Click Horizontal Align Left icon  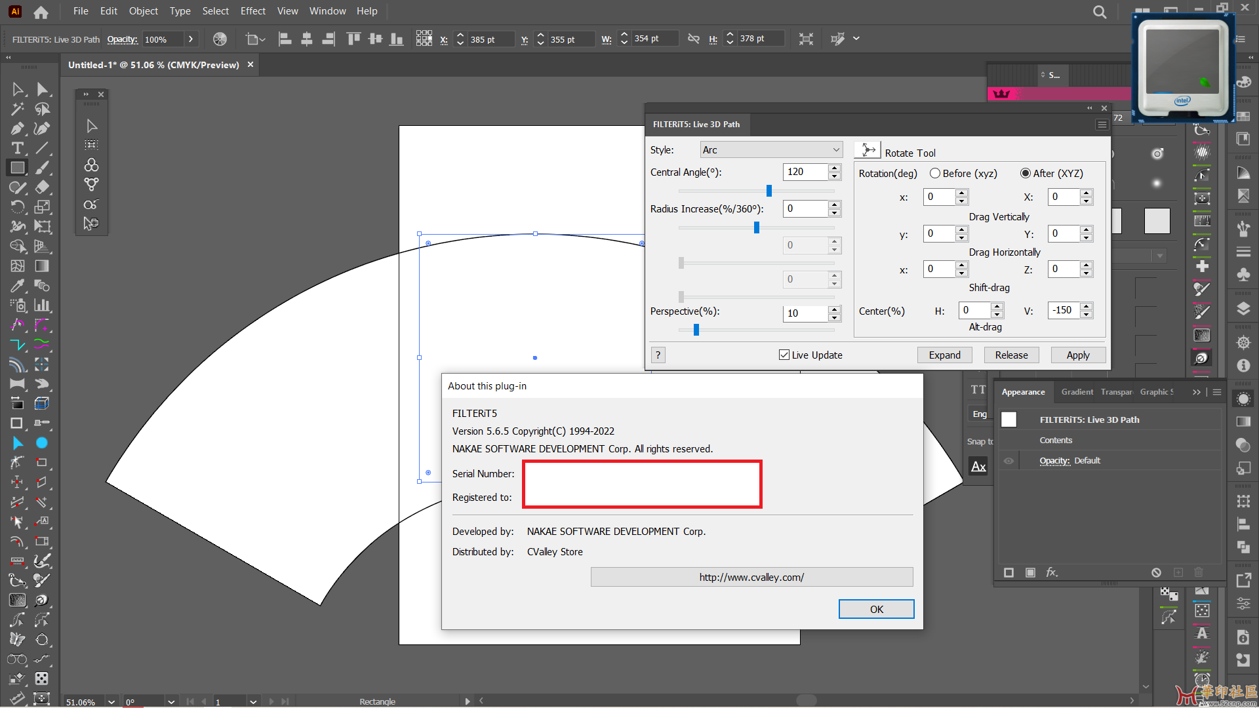pyautogui.click(x=285, y=39)
